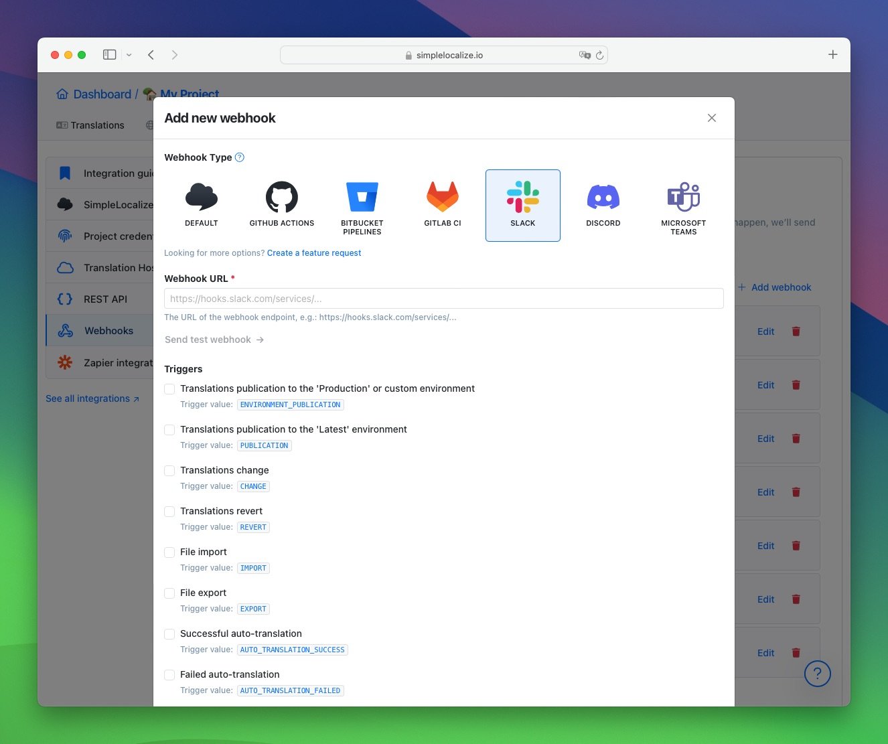Open REST API in the sidebar
The image size is (888, 744).
click(x=100, y=299)
